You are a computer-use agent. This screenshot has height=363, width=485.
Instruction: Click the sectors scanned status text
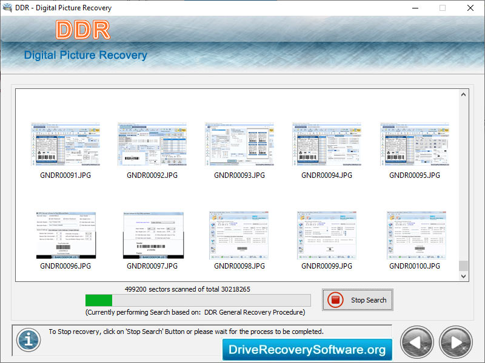187,289
